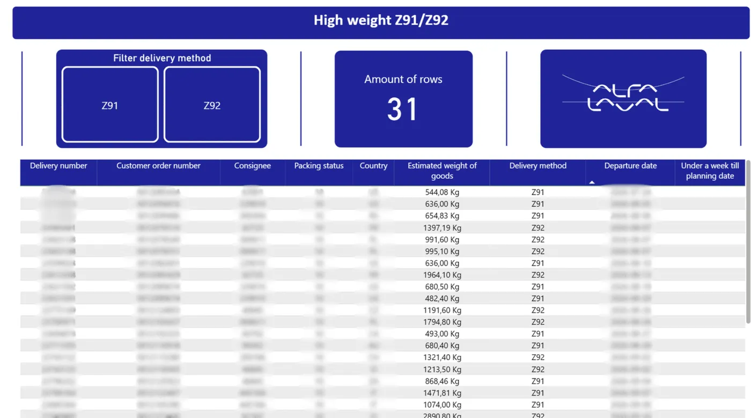The image size is (751, 418).
Task: Click the Filter delivery method heading
Action: click(x=162, y=58)
